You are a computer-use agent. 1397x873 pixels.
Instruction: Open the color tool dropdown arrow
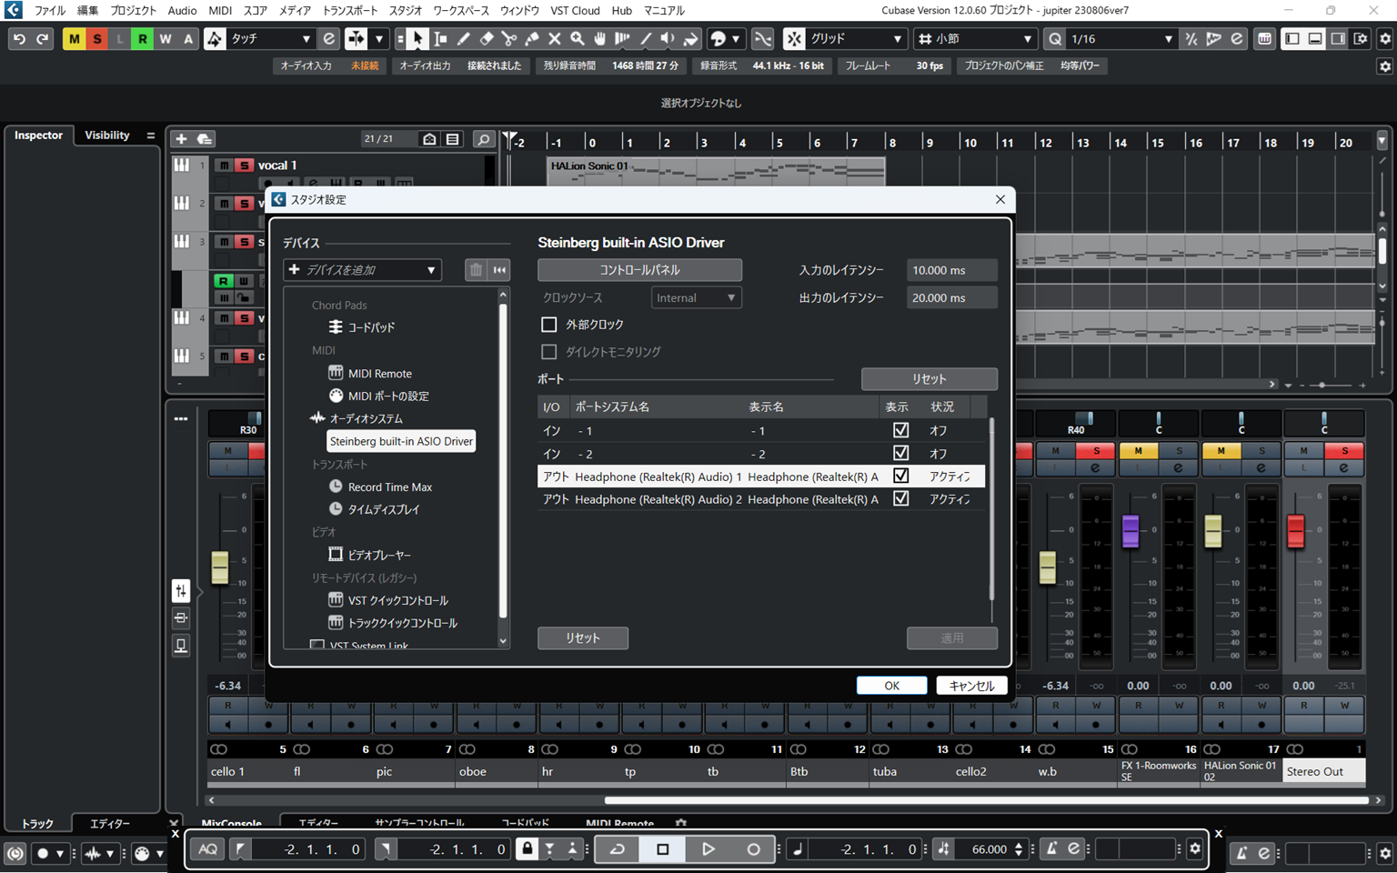(735, 39)
